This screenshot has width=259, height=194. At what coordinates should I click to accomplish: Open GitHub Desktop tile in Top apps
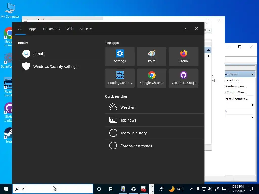pos(184,78)
